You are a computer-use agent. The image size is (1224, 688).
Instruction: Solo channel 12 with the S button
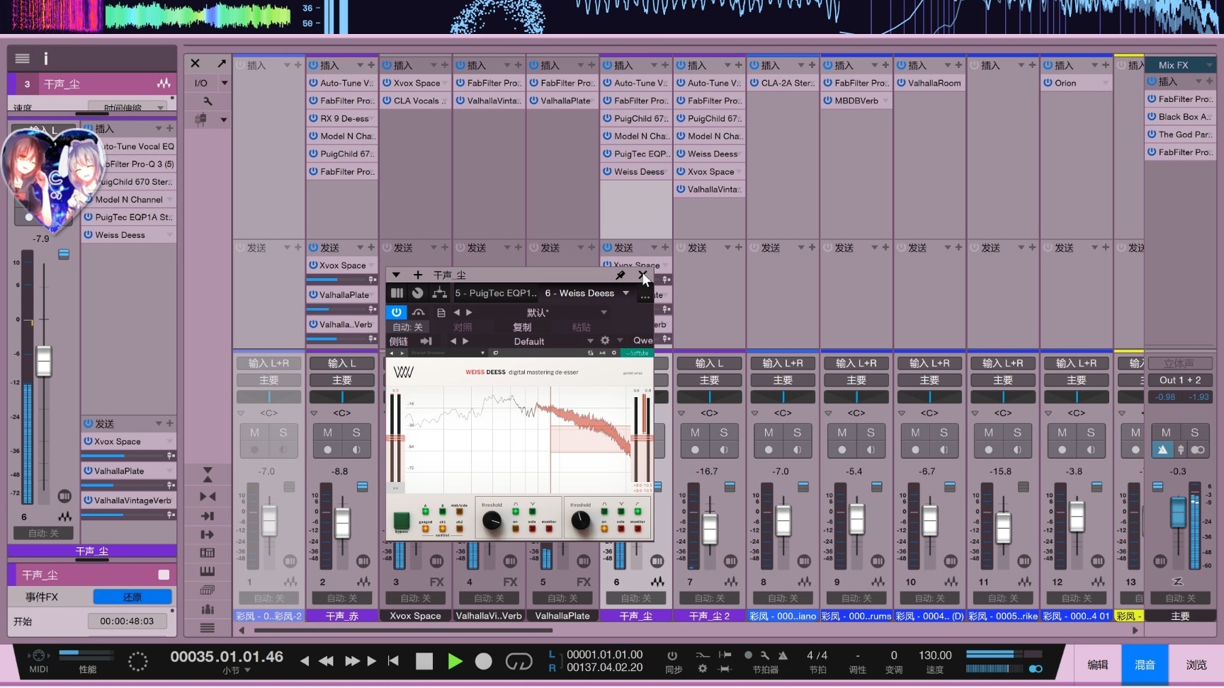pos(1091,432)
